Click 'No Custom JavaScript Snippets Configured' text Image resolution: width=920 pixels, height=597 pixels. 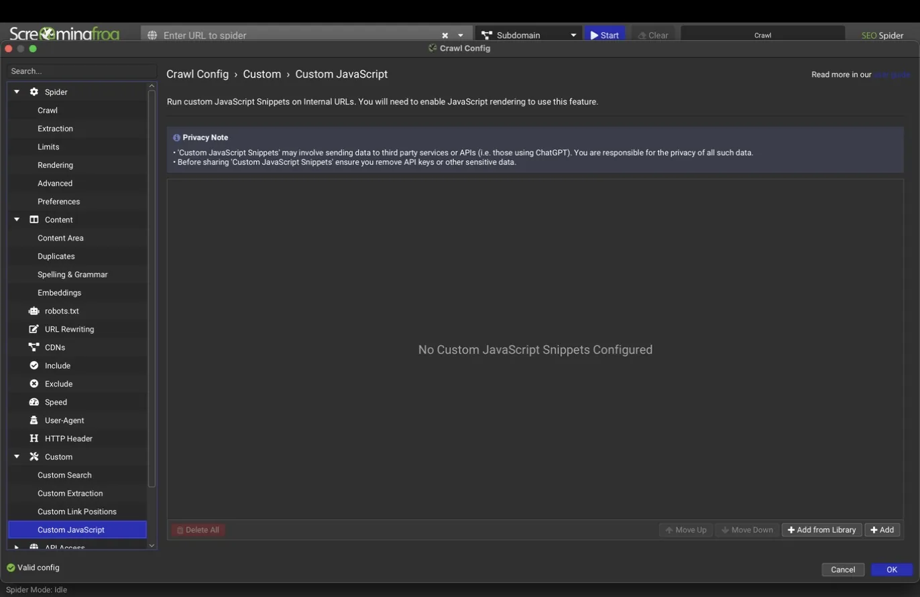(535, 350)
